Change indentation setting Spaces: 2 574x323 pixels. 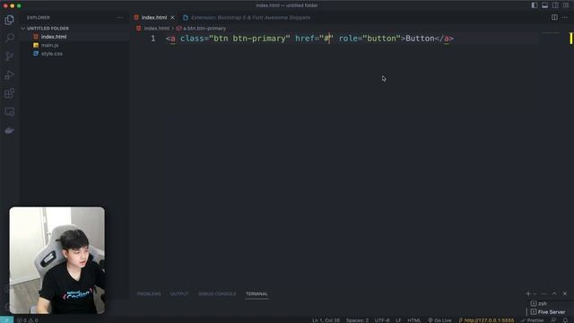tap(357, 320)
